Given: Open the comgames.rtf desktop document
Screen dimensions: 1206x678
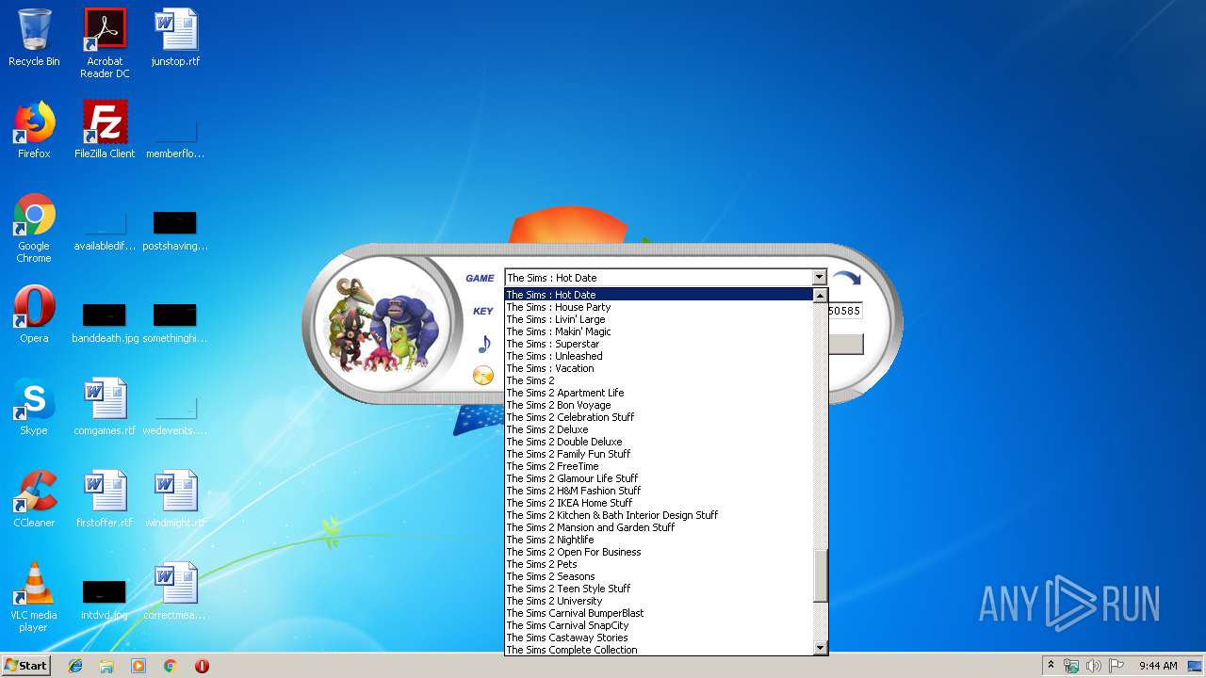Looking at the screenshot, I should coord(105,407).
